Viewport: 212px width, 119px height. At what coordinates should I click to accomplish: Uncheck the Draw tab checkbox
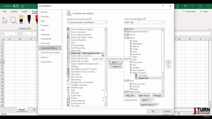click(x=128, y=81)
